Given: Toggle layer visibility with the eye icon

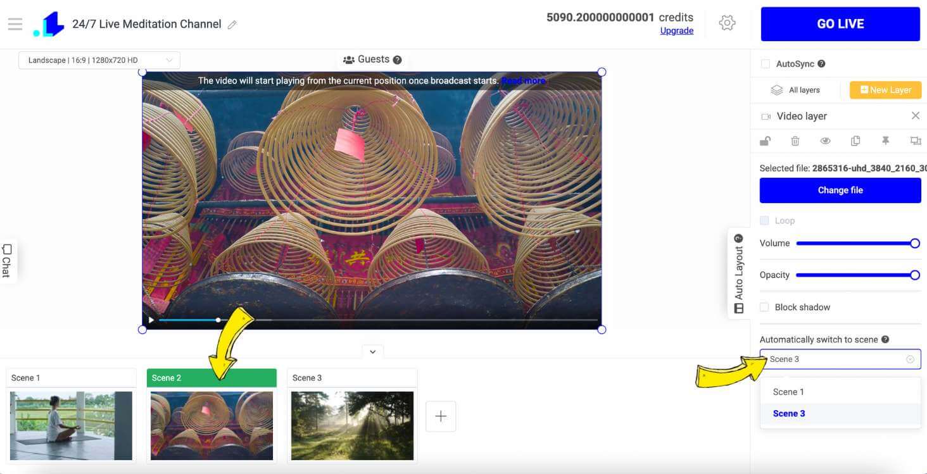Looking at the screenshot, I should (825, 141).
